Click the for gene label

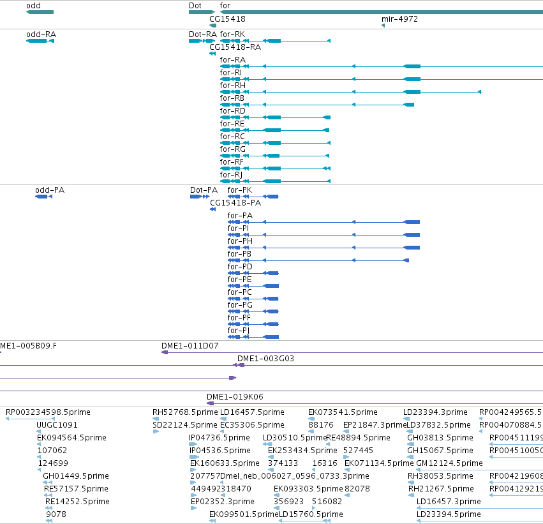(x=225, y=6)
